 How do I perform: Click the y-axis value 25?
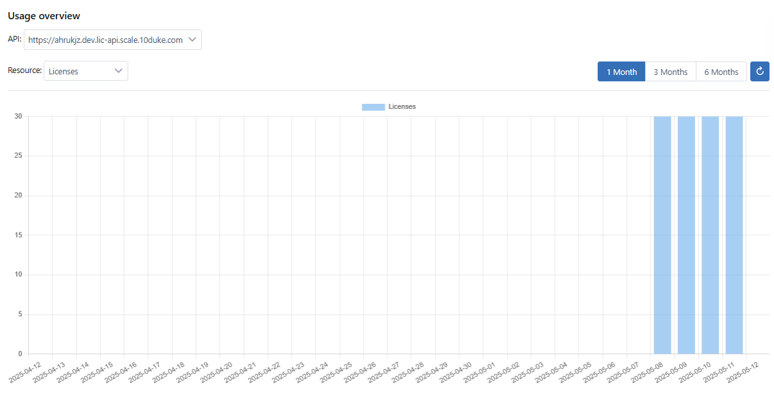coord(18,156)
